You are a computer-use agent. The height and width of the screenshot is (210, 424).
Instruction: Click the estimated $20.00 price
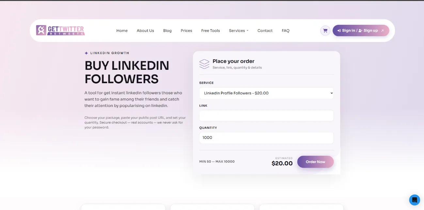[x=282, y=163]
